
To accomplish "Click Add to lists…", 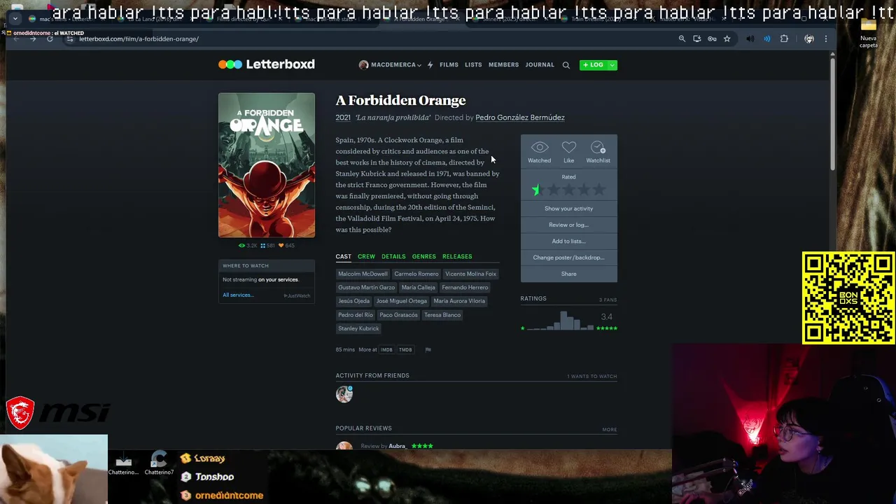I will click(568, 241).
